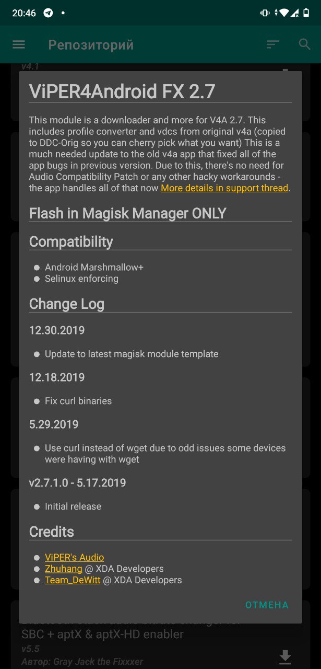Tap the sort modules icon
This screenshot has height=669, width=321.
point(272,44)
